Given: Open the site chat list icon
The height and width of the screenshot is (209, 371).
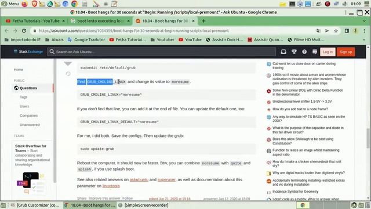Looking at the screenshot, I should [315, 52].
